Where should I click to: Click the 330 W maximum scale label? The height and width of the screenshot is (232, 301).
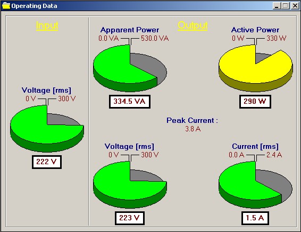tap(276, 38)
